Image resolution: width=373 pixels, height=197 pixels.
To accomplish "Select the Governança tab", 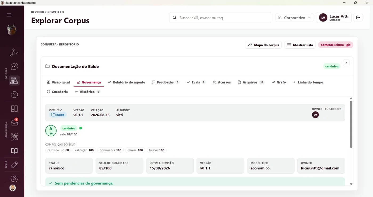I will coord(89,82).
